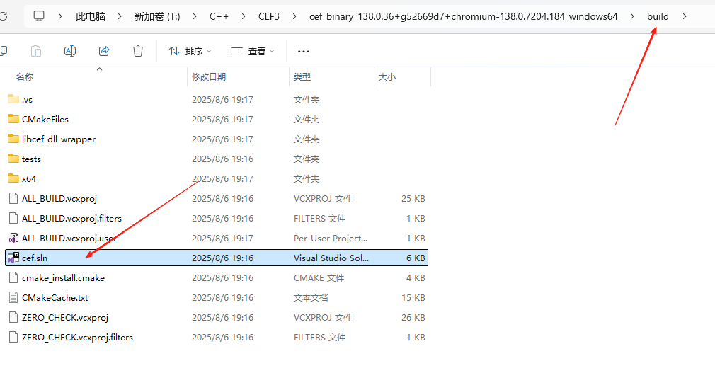Image resolution: width=715 pixels, height=373 pixels.
Task: Expand chevron after CEF3 breadcrumb
Action: point(294,16)
